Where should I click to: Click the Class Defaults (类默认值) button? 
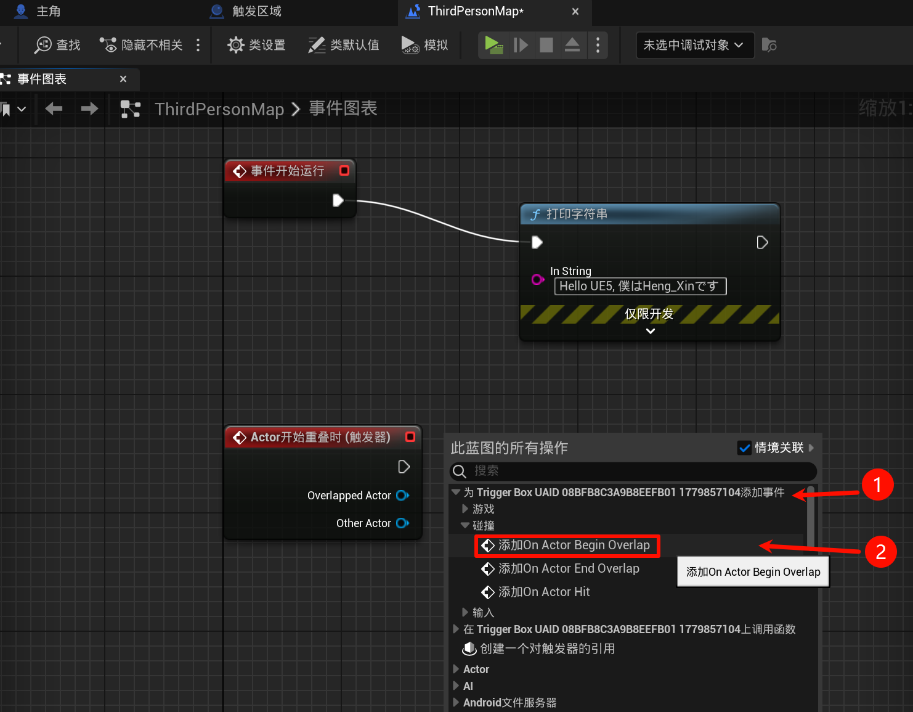click(x=344, y=45)
